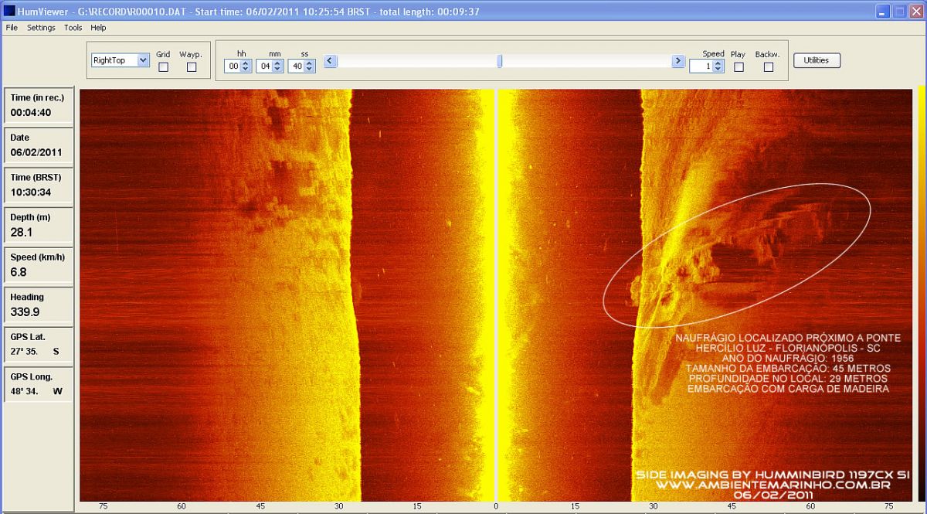Image resolution: width=927 pixels, height=514 pixels.
Task: Click the ss seconds spinner arrows
Action: (x=310, y=66)
